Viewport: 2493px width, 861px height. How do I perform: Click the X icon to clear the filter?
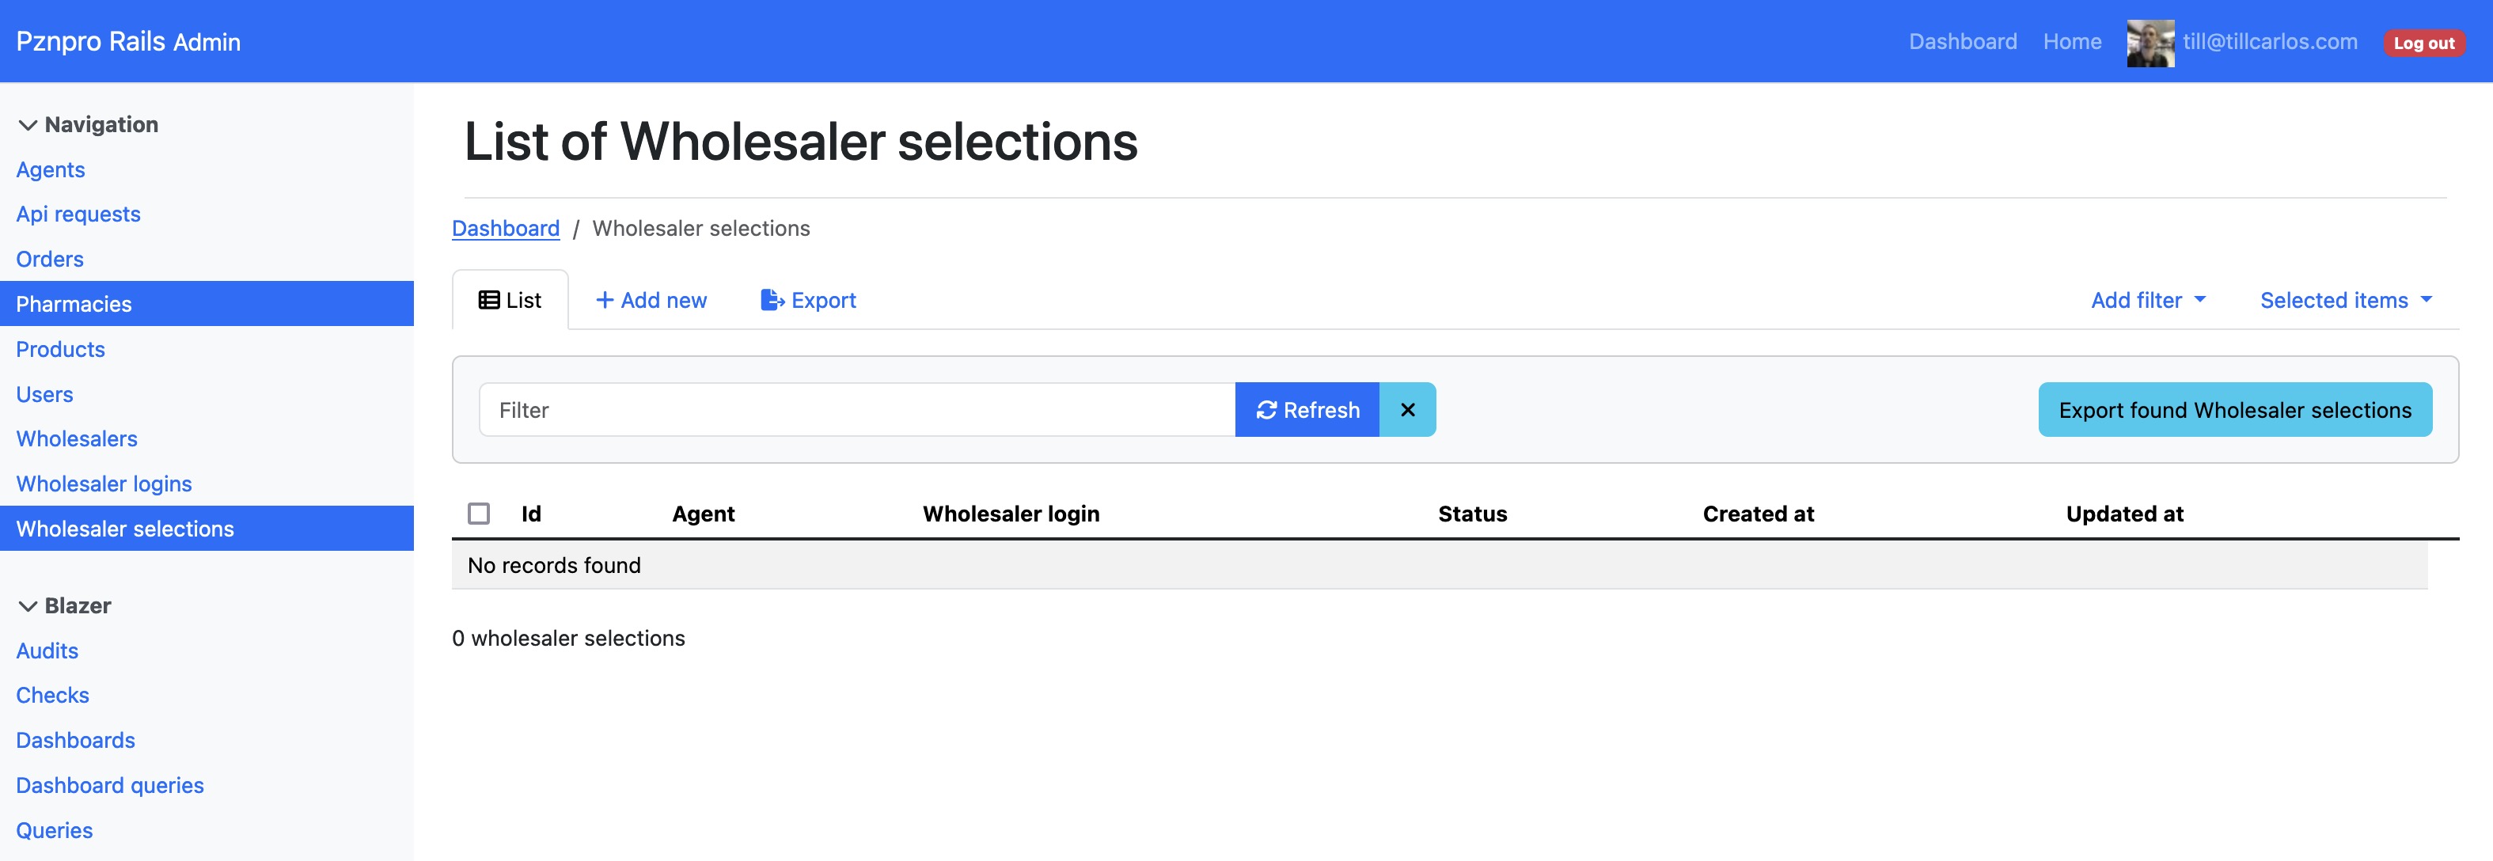1407,409
